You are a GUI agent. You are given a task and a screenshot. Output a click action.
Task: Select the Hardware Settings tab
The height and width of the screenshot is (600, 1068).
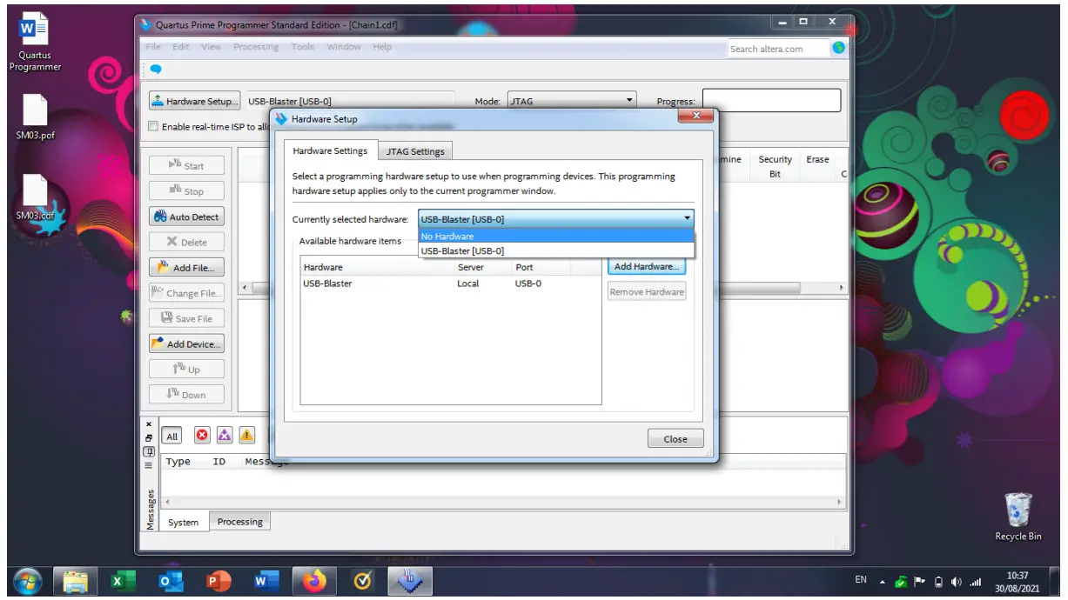tap(330, 150)
